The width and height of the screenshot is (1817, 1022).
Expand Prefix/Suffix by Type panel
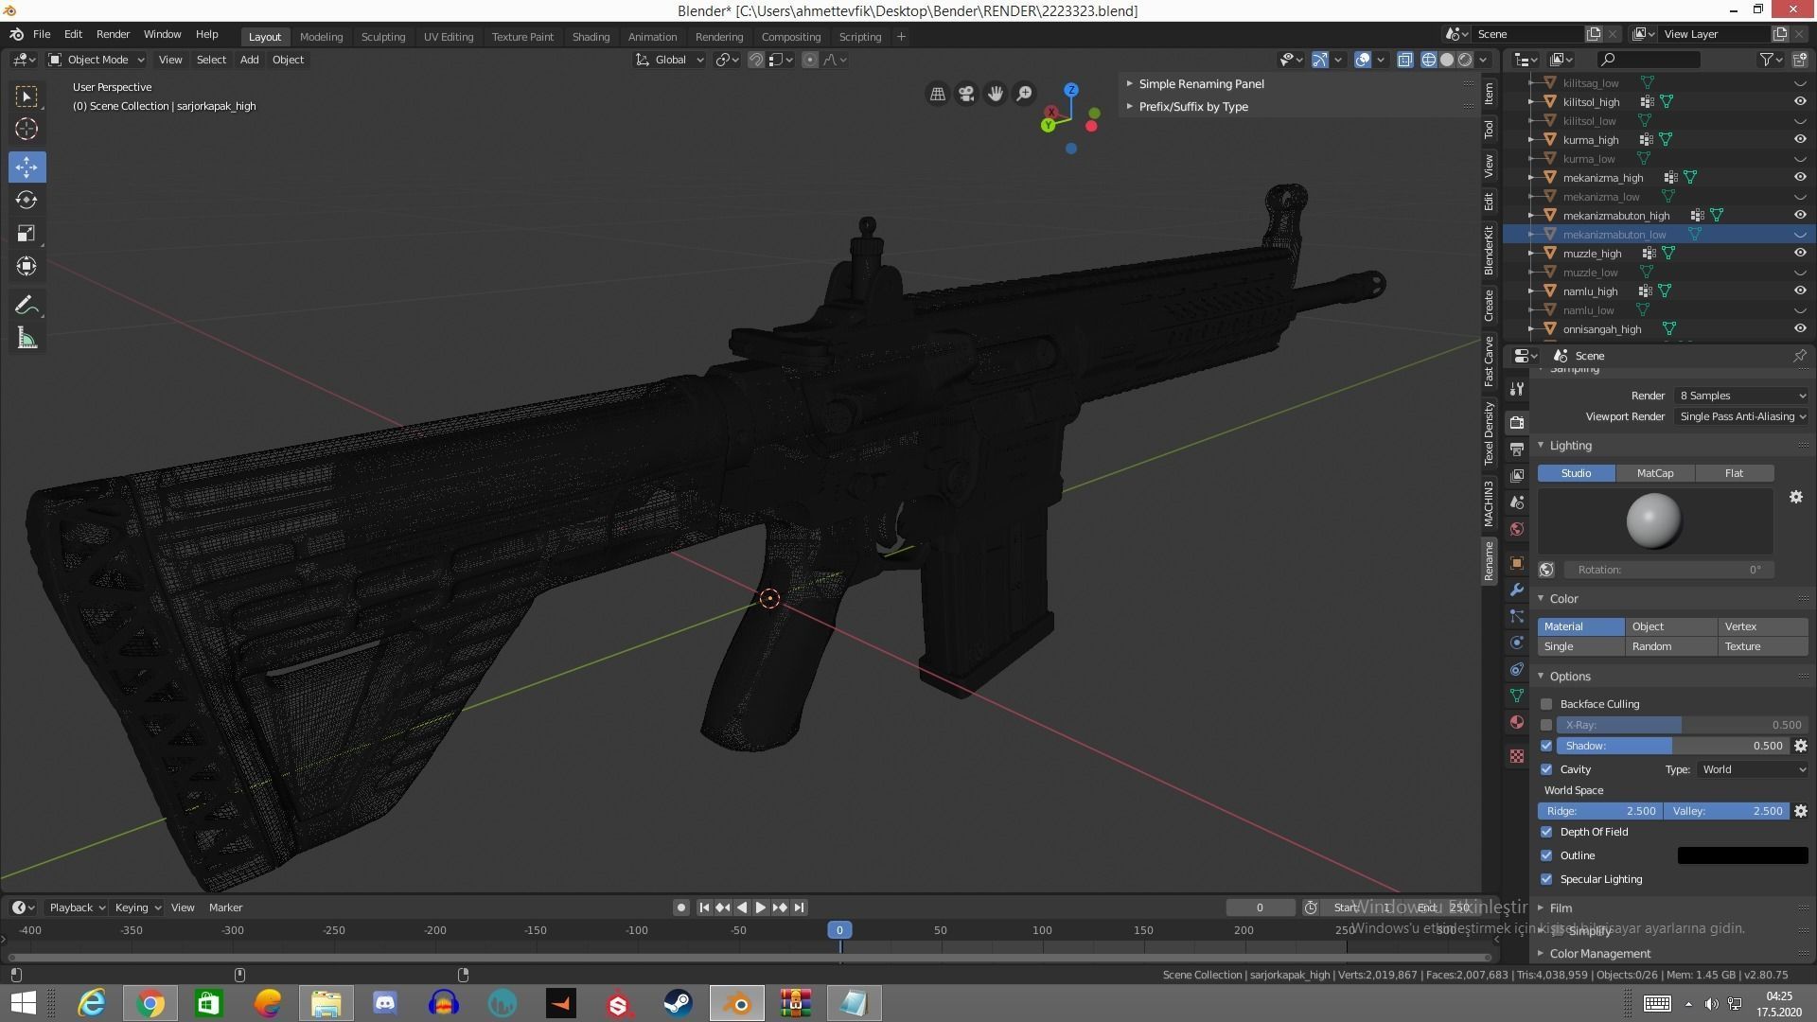point(1192,106)
